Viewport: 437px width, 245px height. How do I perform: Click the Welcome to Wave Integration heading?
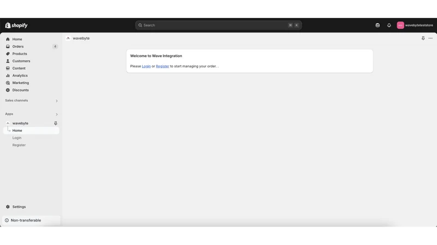156,56
